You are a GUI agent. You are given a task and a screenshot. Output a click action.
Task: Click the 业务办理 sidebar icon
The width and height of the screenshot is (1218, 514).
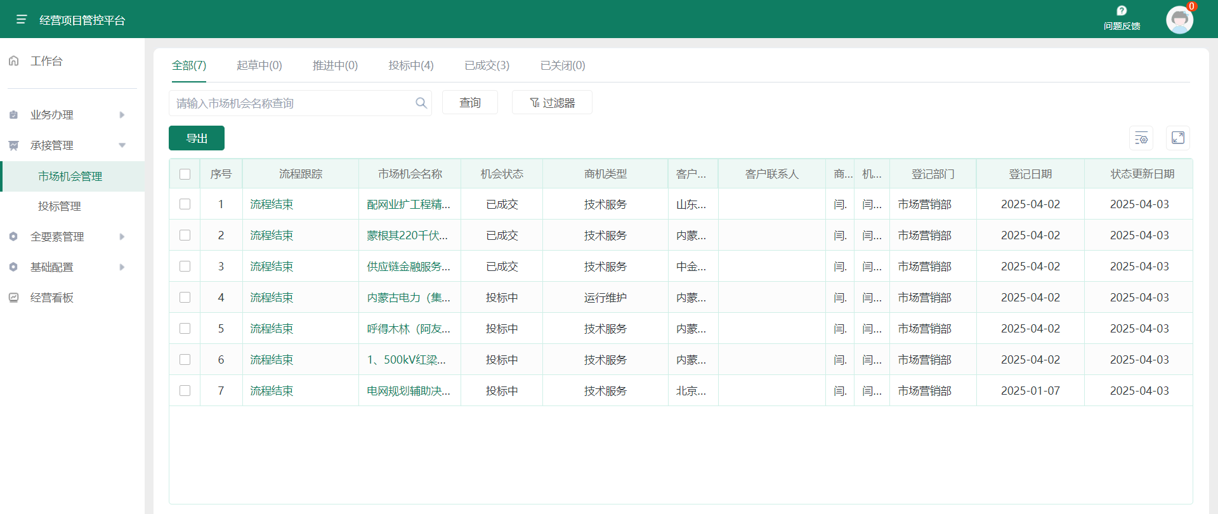[13, 115]
